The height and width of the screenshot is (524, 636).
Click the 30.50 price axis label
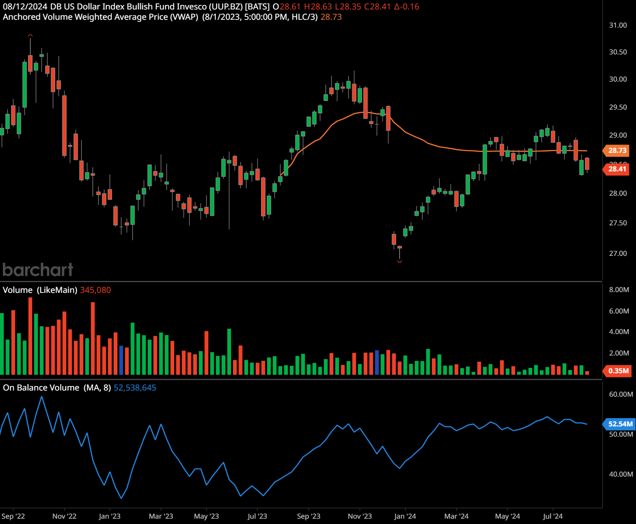click(x=618, y=52)
